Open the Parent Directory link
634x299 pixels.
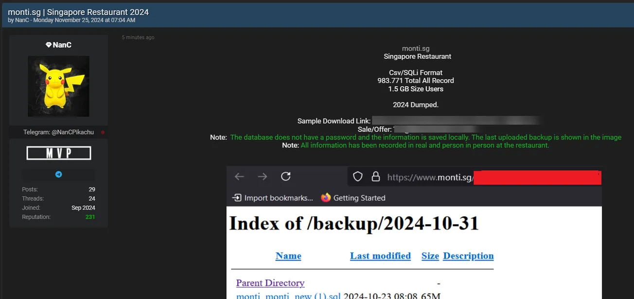(270, 283)
